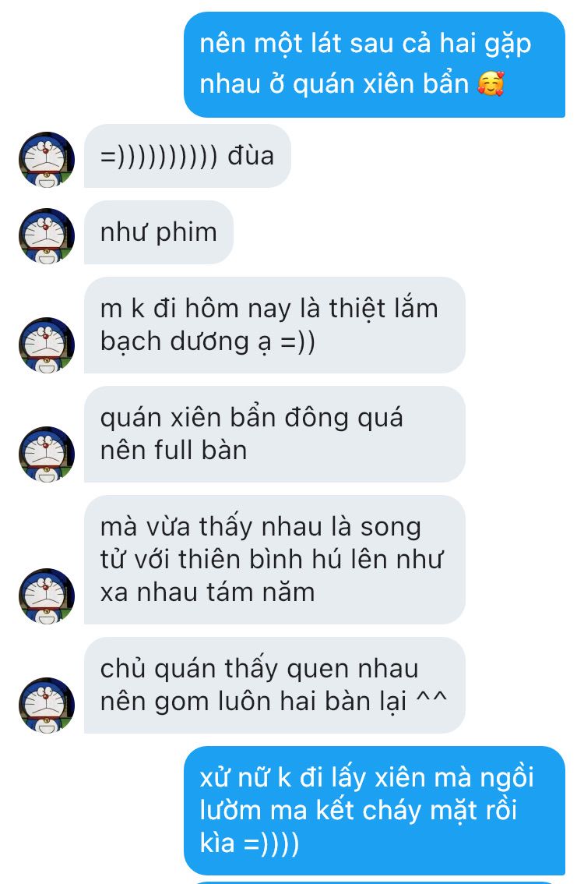This screenshot has height=884, width=584.
Task: Tap the words "bạch dương ạ =))"
Action: coord(208,341)
